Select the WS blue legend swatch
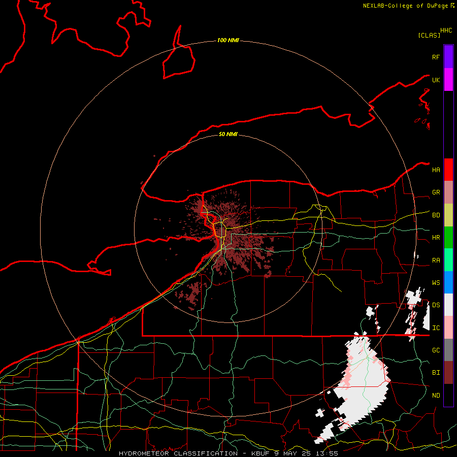 pos(448,282)
